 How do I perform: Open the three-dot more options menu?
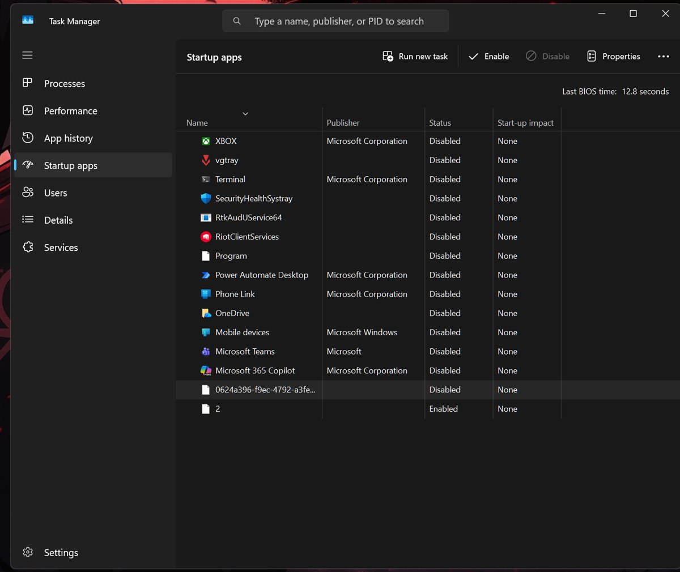(664, 56)
